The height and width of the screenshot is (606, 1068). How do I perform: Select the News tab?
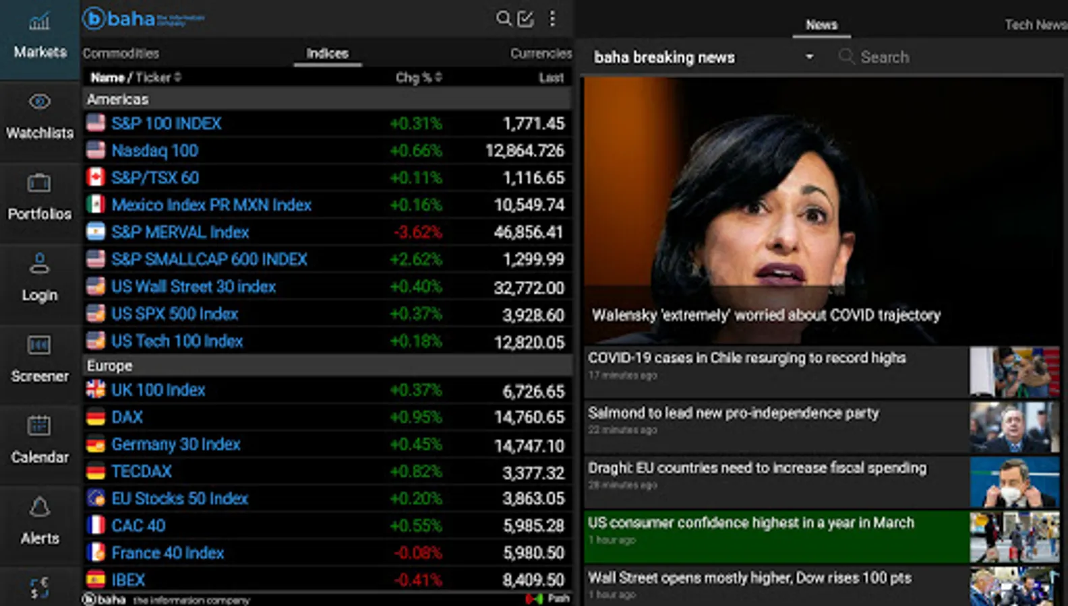click(x=821, y=25)
